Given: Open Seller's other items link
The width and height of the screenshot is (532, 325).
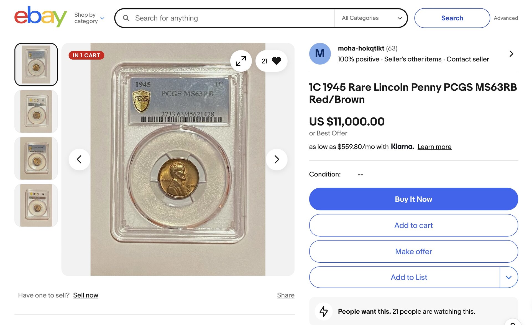Looking at the screenshot, I should [x=413, y=59].
